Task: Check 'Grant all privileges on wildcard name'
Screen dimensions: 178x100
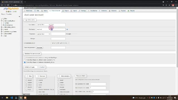Action: (25, 60)
